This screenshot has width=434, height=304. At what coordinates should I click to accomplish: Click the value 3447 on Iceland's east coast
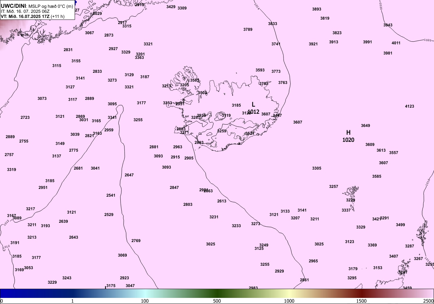pyautogui.click(x=277, y=115)
